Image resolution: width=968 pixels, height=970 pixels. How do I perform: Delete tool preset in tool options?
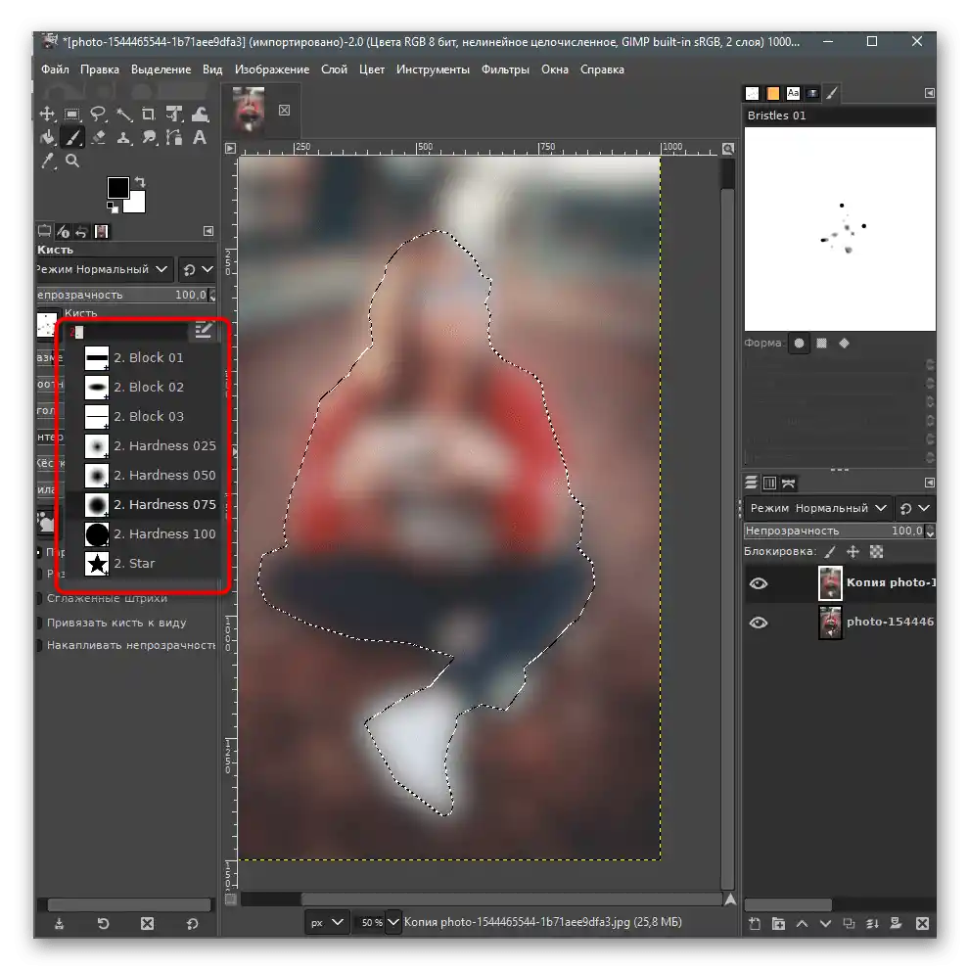pyautogui.click(x=147, y=924)
